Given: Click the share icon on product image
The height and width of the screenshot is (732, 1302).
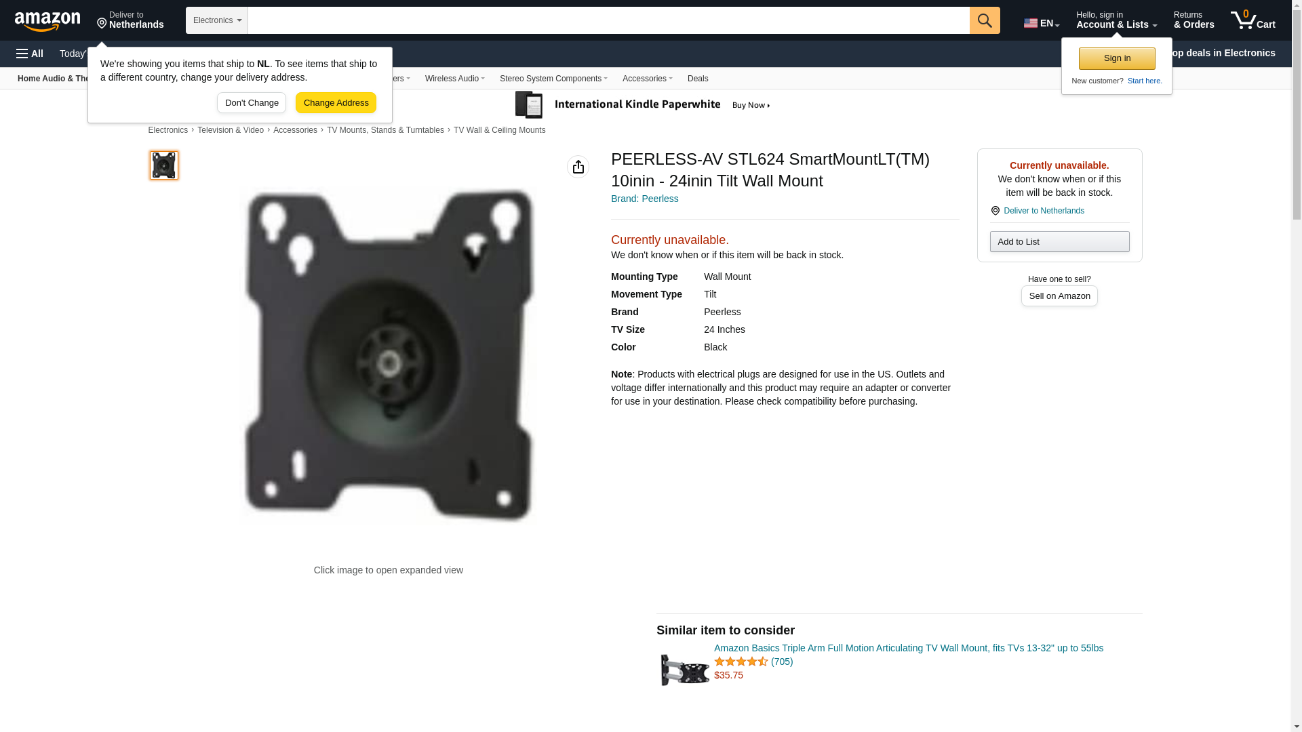Looking at the screenshot, I should [x=578, y=167].
